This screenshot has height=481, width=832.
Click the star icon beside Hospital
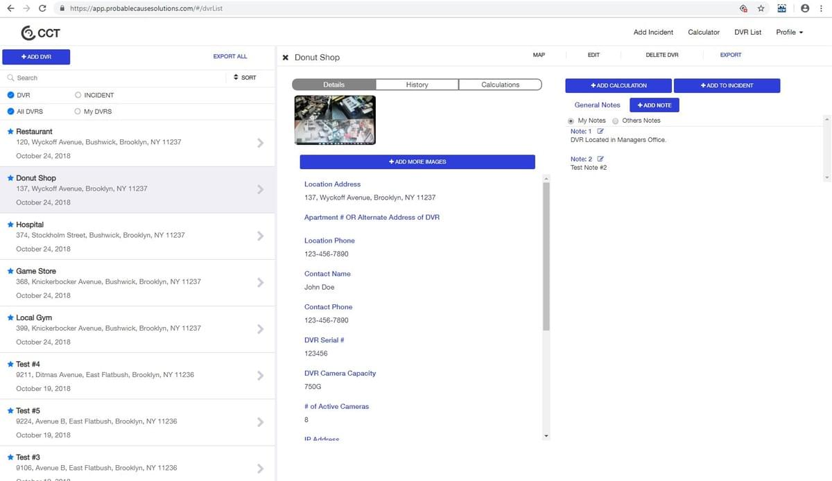[10, 225]
